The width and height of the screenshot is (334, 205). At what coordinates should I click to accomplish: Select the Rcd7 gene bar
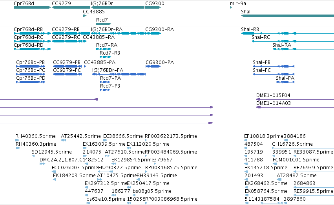[x=104, y=24]
